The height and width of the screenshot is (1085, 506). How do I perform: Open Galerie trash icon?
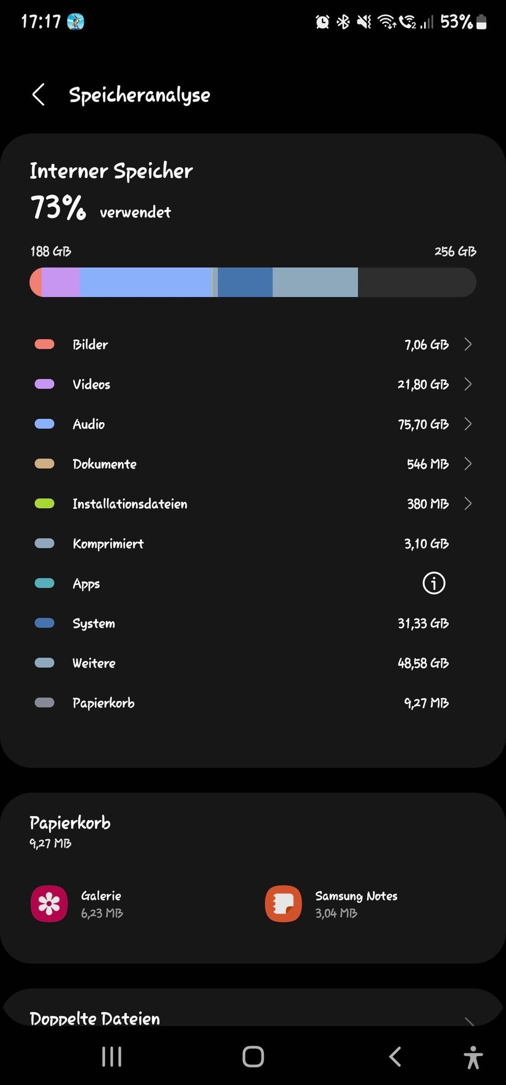click(x=49, y=904)
